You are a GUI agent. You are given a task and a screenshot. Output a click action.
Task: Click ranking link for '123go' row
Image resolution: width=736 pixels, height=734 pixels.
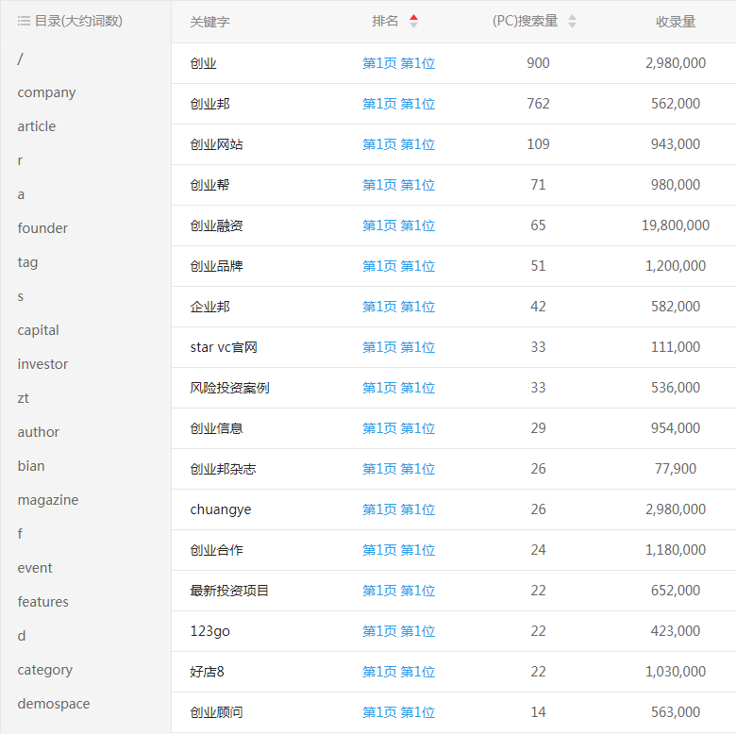[x=398, y=631]
